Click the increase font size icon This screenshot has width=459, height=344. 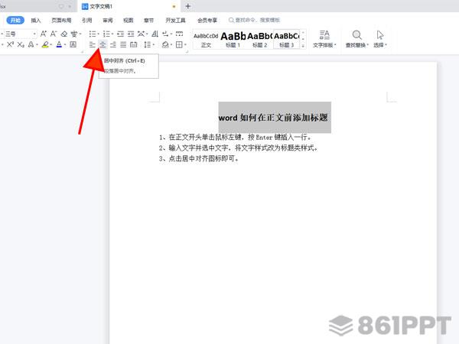44,34
